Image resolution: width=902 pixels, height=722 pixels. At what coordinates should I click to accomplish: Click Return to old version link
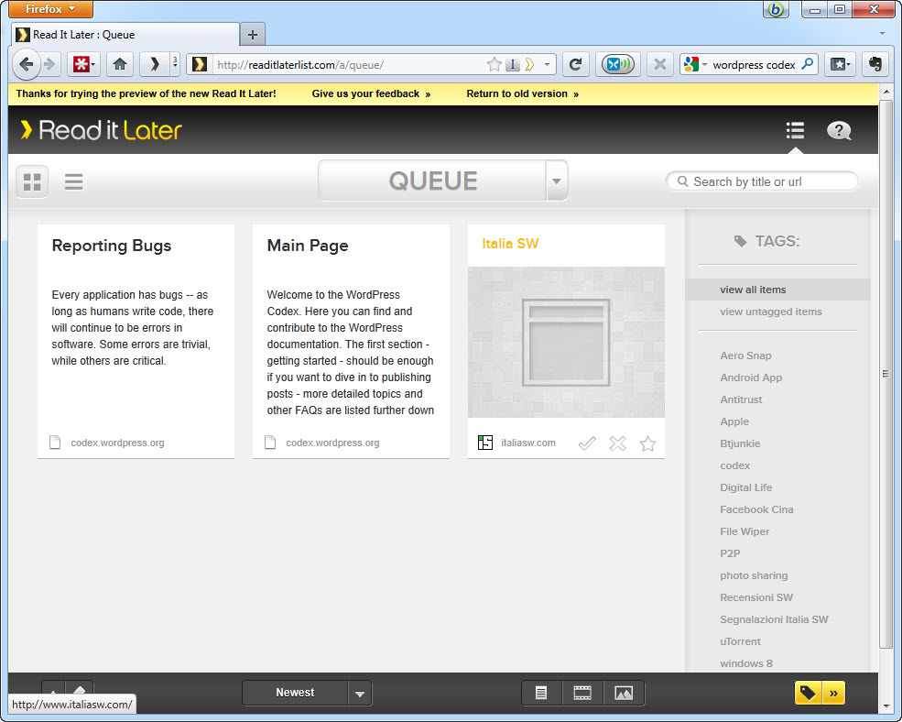pyautogui.click(x=522, y=93)
